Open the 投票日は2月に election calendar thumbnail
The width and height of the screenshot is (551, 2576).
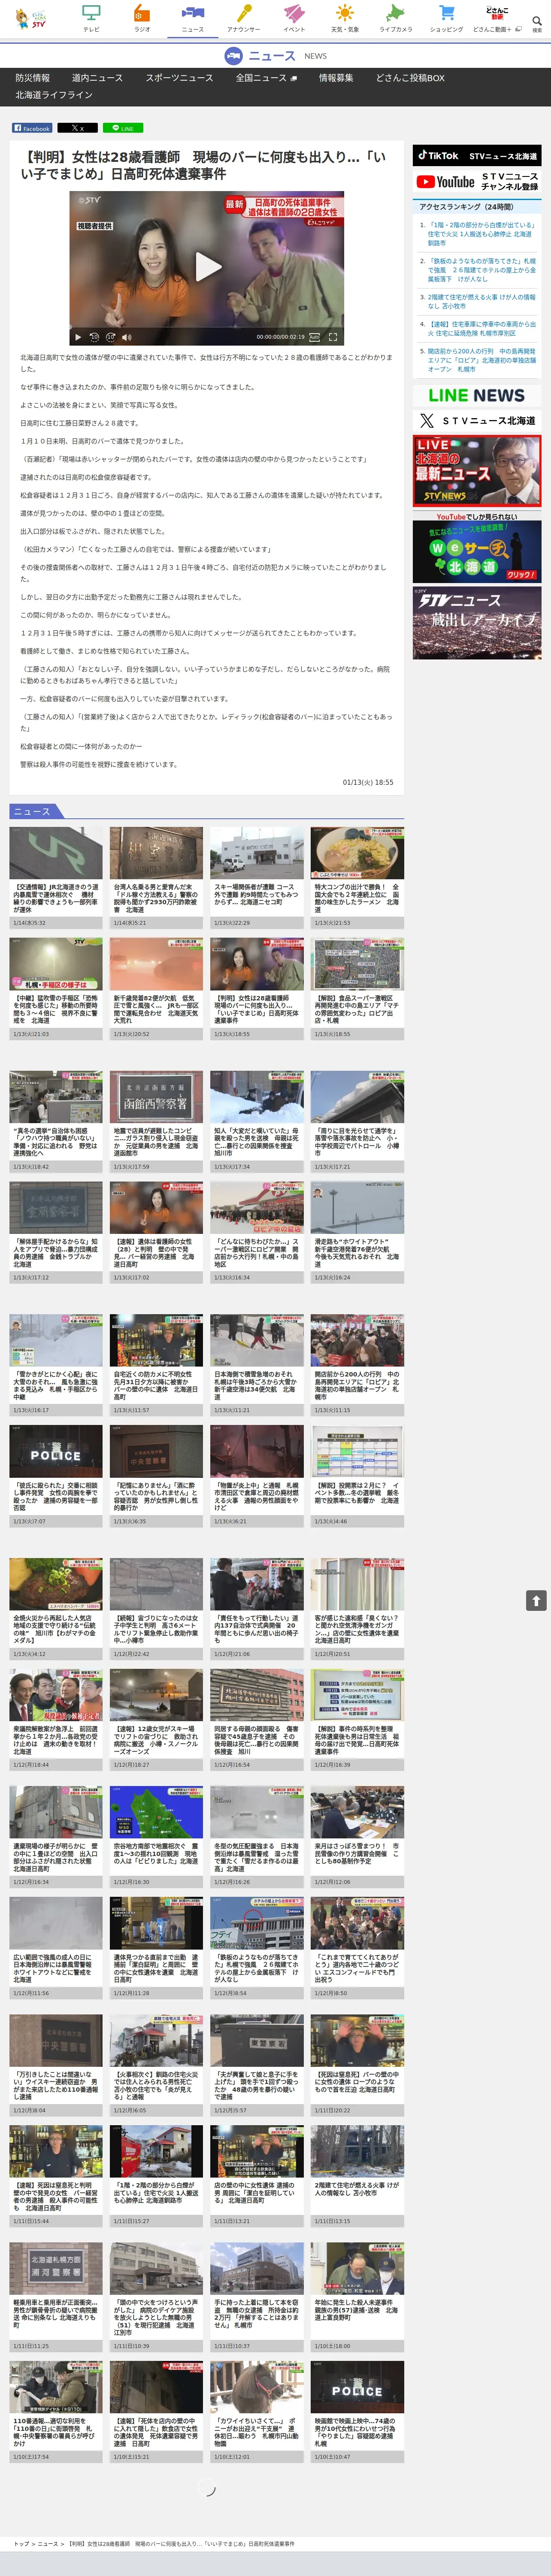[357, 1452]
